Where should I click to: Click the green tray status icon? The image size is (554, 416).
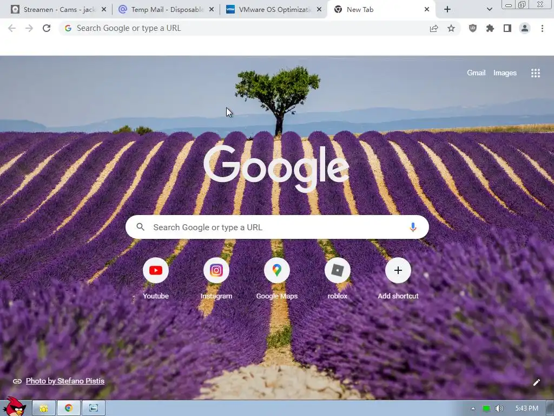(x=486, y=408)
